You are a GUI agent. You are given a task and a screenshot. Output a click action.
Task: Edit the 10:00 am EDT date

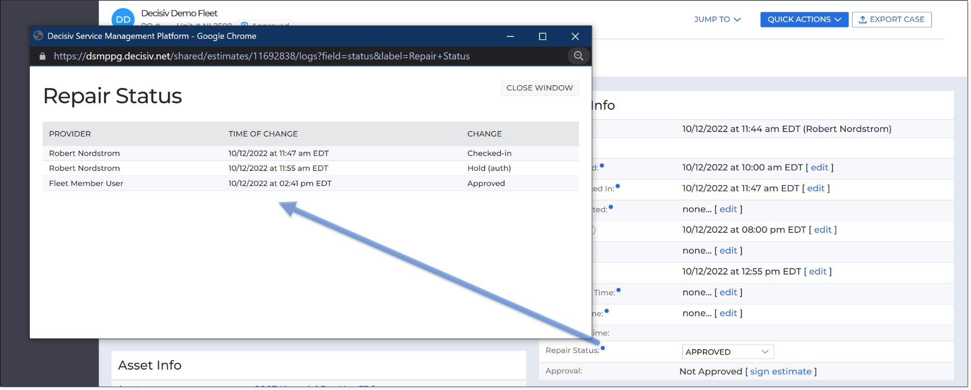[819, 167]
